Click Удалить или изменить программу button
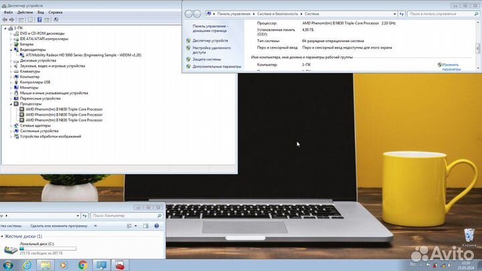The width and height of the screenshot is (482, 271). coord(59,226)
